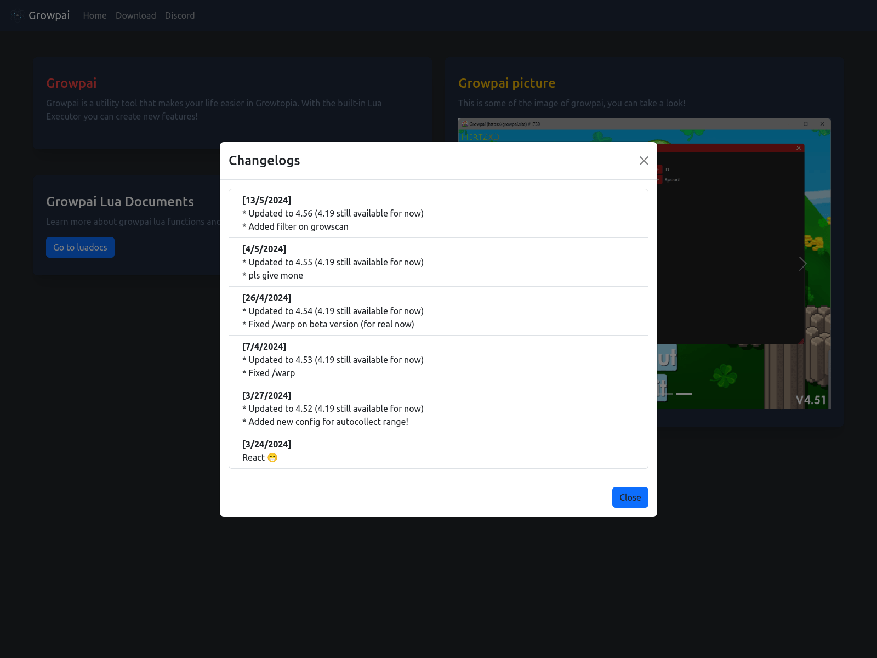Click the Growpai Lua Documents heading

click(120, 202)
